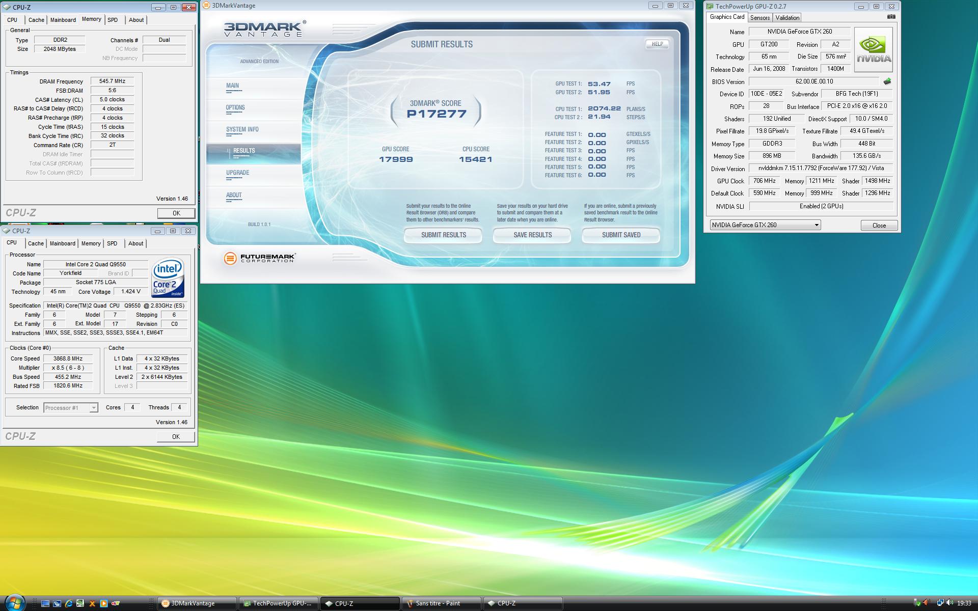Screen dimensions: 978x611
Task: Click Safely Remove Hardware tray icon
Action: [x=917, y=603]
